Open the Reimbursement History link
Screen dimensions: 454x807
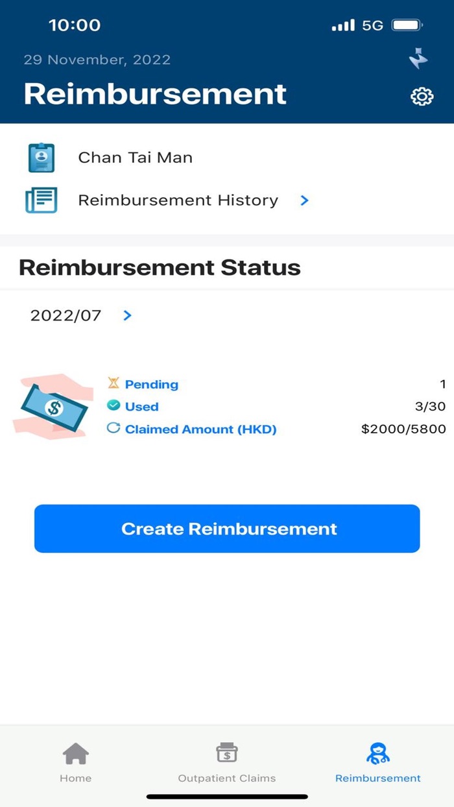[178, 200]
